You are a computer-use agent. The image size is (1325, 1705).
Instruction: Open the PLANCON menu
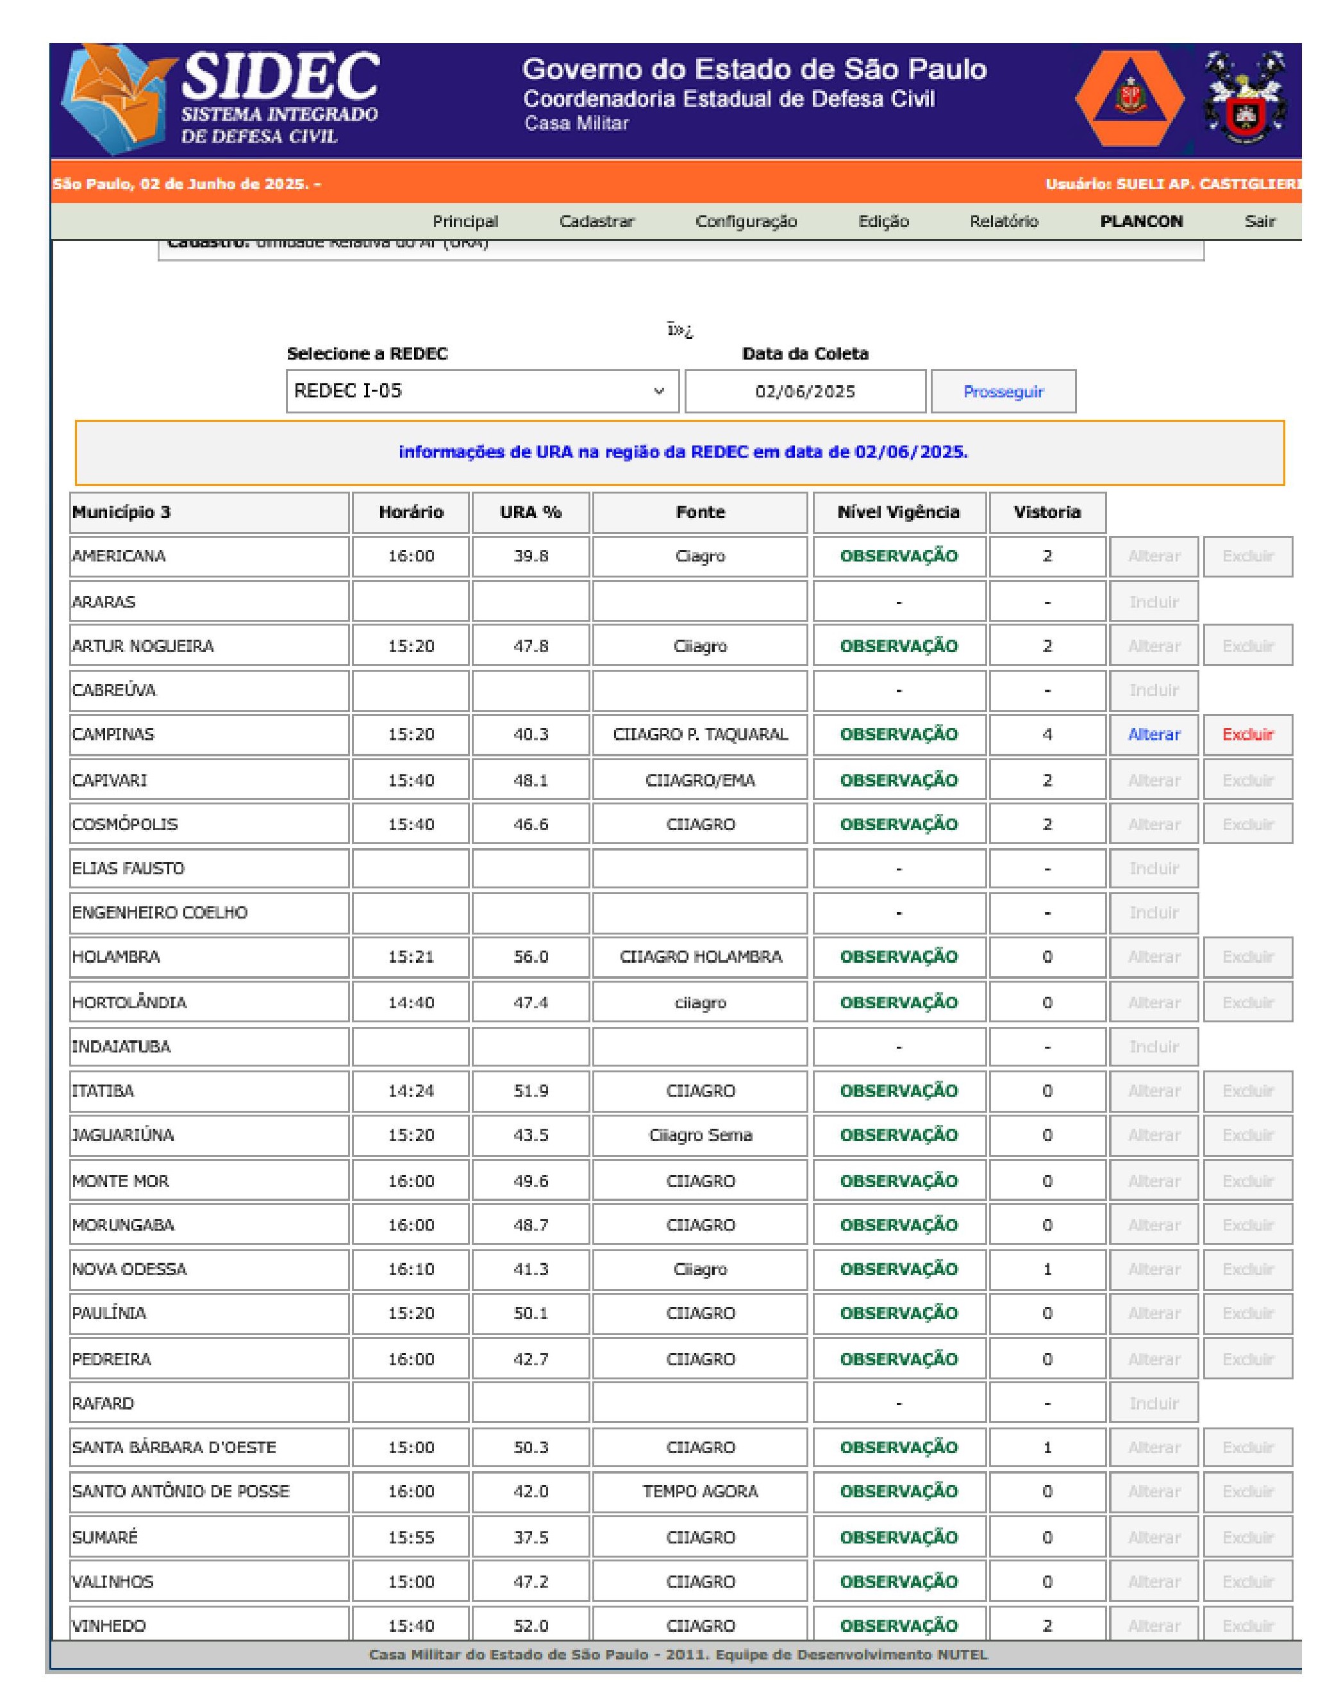click(x=1141, y=221)
